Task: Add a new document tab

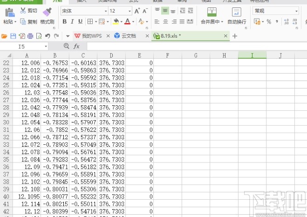Action: 235,36
